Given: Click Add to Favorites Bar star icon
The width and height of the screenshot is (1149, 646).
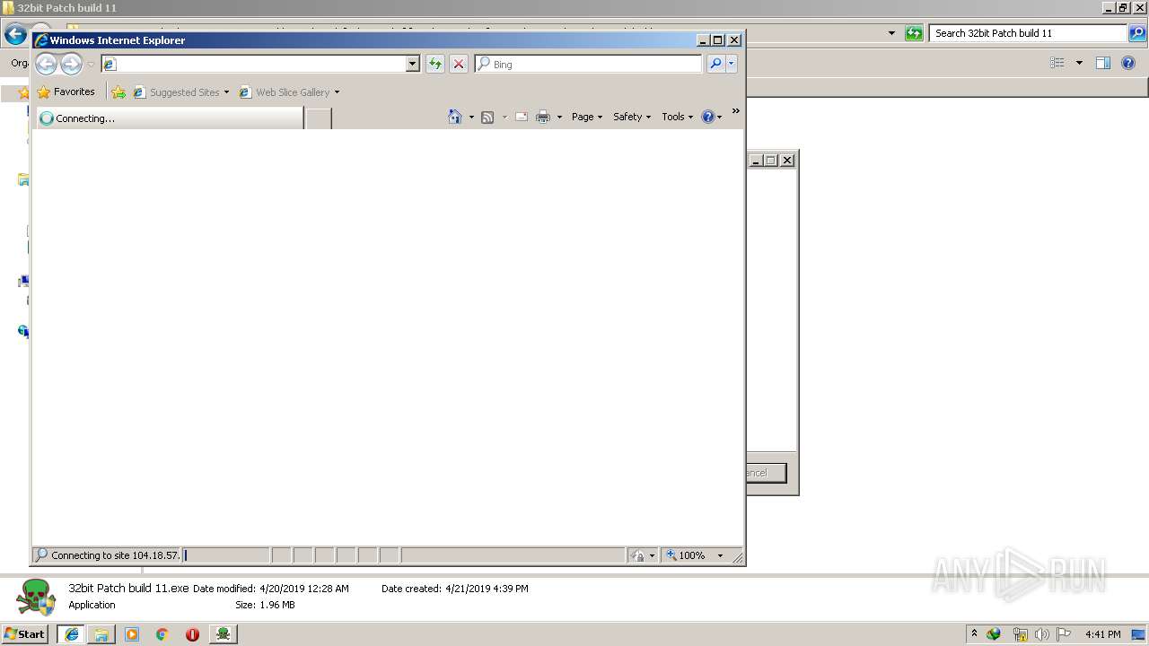Looking at the screenshot, I should pyautogui.click(x=118, y=92).
